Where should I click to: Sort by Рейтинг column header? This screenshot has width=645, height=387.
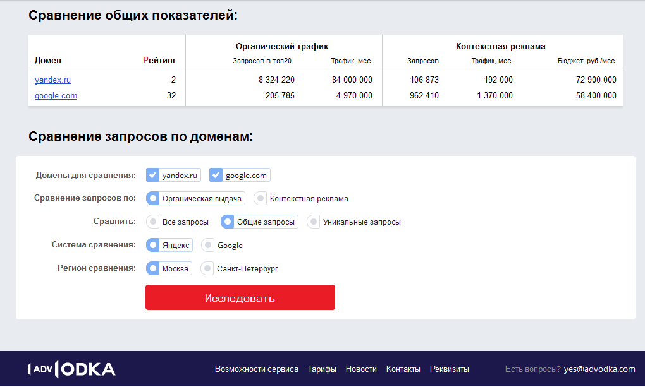tap(159, 61)
